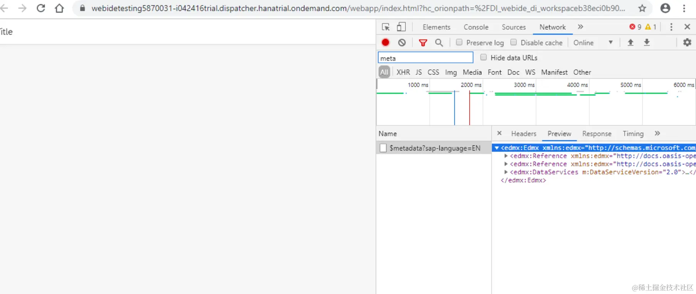Image resolution: width=696 pixels, height=294 pixels.
Task: Switch to the Console tab
Action: 476,27
